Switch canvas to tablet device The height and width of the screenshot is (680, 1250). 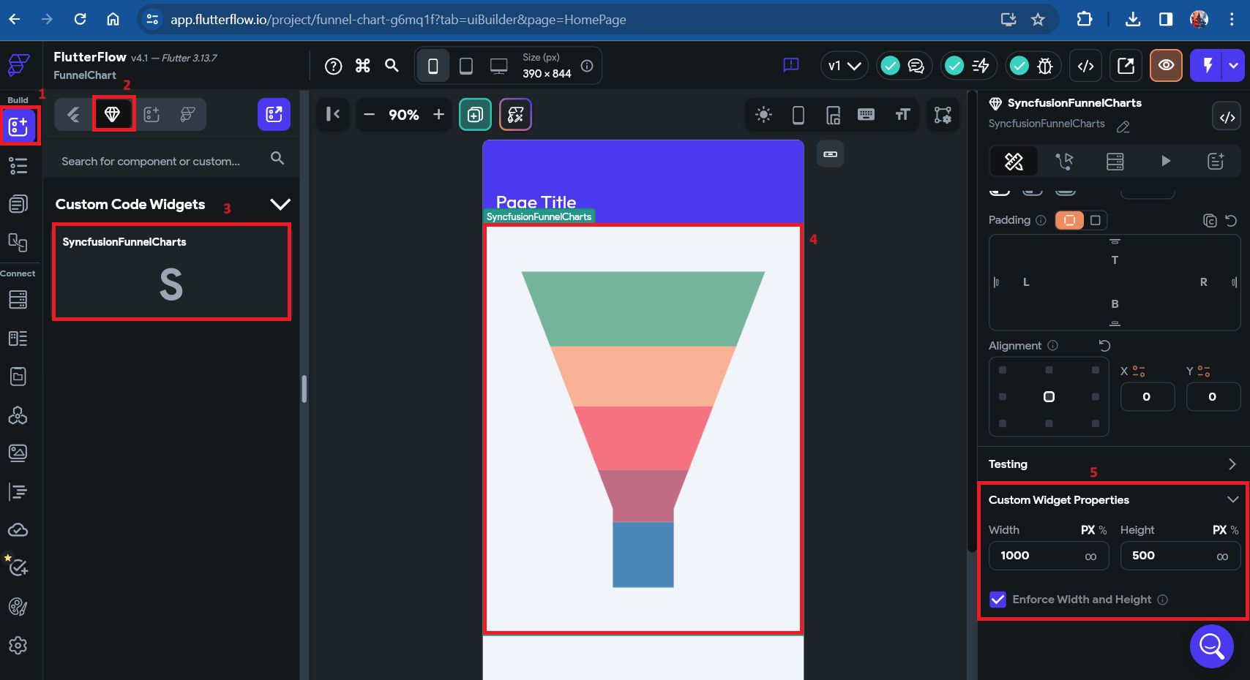(466, 66)
